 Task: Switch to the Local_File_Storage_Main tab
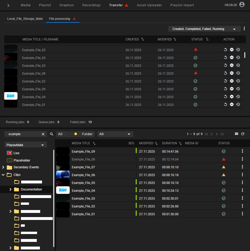(25, 19)
